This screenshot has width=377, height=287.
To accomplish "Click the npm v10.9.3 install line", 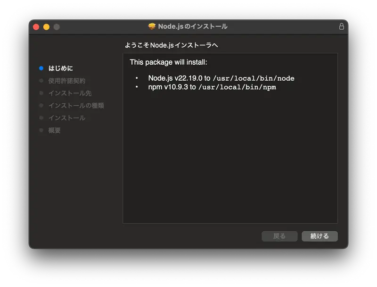I will pyautogui.click(x=212, y=87).
